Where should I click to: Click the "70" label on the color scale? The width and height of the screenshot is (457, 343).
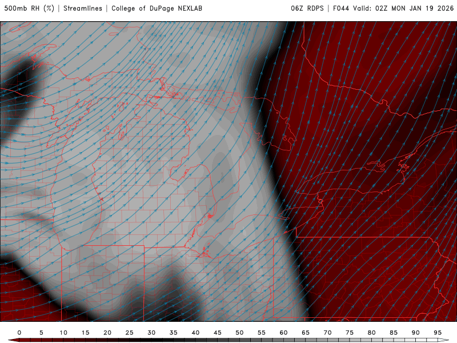tap(327, 333)
